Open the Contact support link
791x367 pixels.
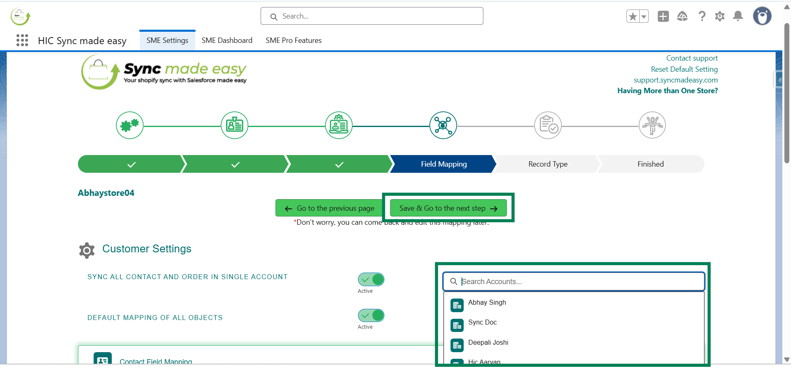coord(692,58)
